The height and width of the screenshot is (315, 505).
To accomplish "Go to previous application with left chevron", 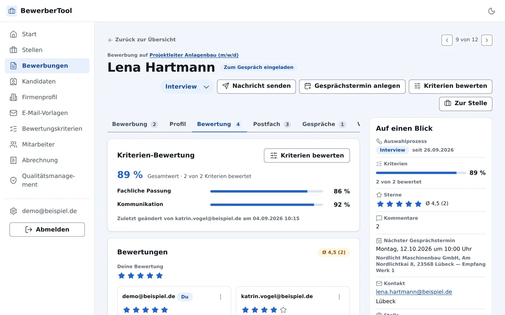I will [x=447, y=40].
